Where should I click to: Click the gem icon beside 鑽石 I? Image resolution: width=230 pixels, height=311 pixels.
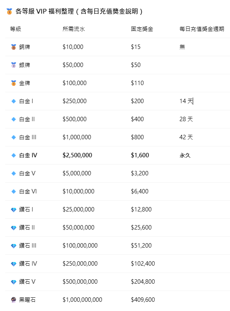pyautogui.click(x=14, y=209)
